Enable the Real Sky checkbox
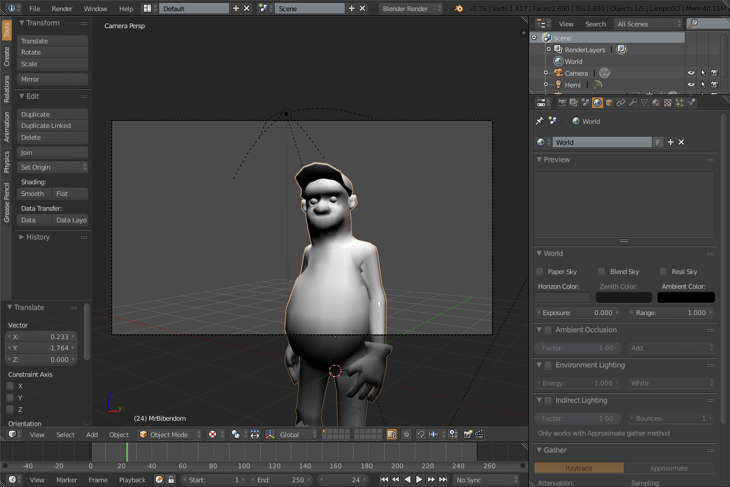 (663, 271)
